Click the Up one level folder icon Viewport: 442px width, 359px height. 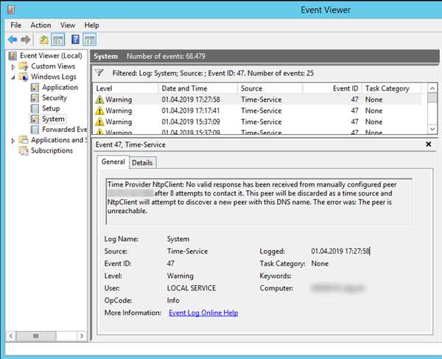point(43,40)
